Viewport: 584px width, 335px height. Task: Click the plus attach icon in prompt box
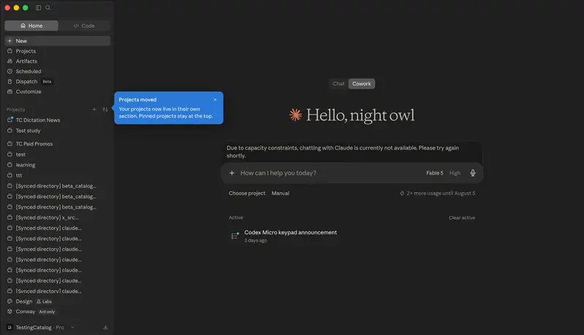(x=231, y=173)
